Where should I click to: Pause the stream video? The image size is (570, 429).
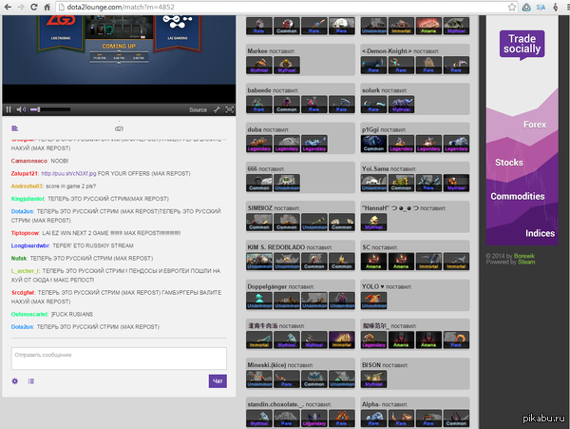click(x=9, y=109)
